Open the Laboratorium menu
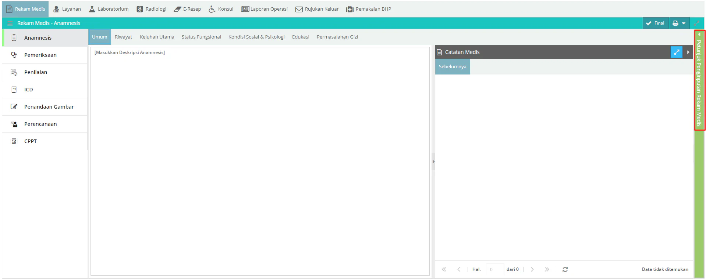This screenshot has width=706, height=280. [109, 9]
